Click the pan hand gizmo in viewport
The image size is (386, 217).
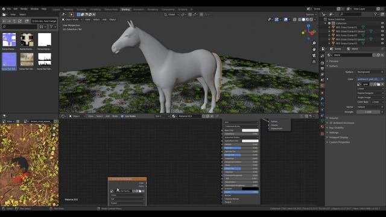314,49
